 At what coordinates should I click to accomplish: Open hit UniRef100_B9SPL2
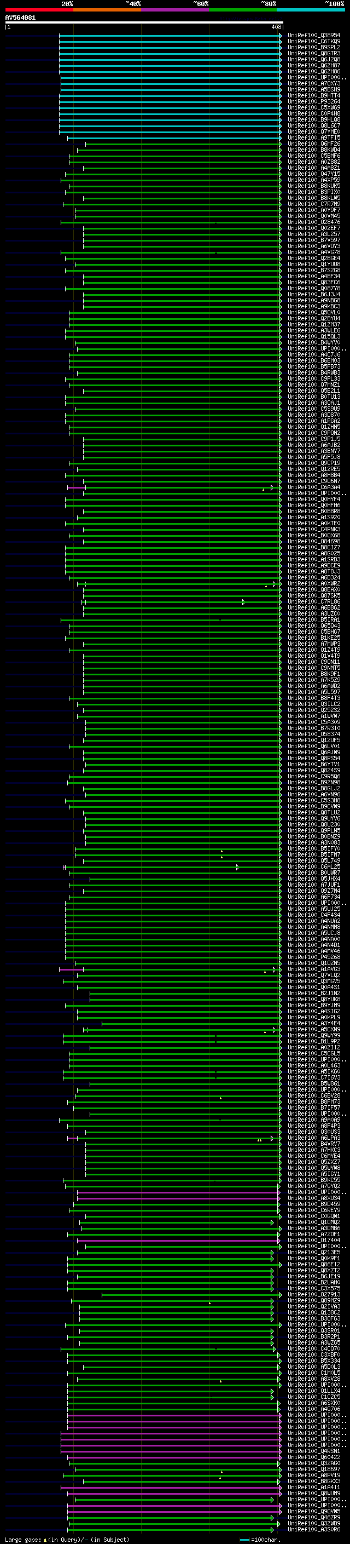coord(313,47)
